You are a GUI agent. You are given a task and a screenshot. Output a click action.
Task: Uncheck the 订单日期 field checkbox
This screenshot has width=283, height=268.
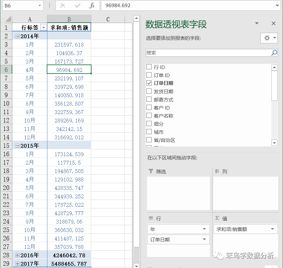pyautogui.click(x=149, y=83)
